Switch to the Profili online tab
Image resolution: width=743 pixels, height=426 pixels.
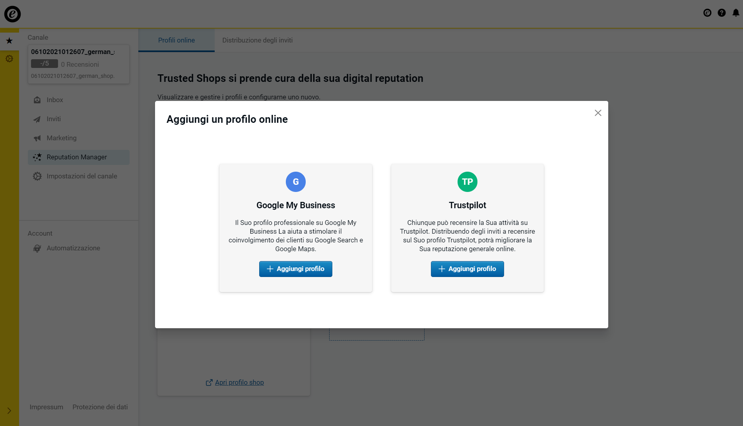click(x=177, y=40)
